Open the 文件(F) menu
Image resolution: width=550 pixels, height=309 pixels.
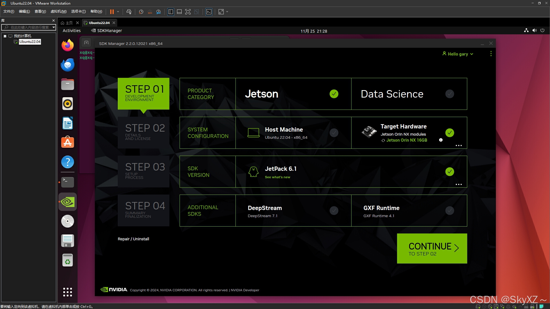pyautogui.click(x=9, y=11)
